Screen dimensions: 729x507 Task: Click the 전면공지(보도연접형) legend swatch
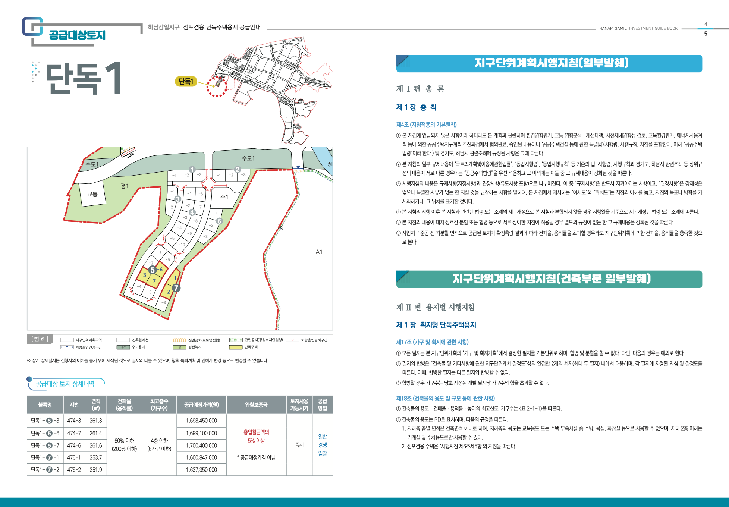click(180, 340)
